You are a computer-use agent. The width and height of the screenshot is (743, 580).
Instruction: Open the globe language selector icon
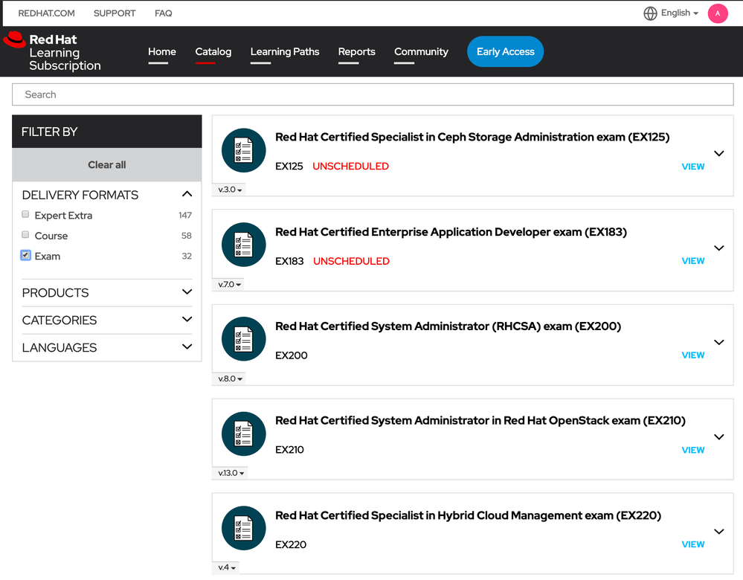point(651,13)
